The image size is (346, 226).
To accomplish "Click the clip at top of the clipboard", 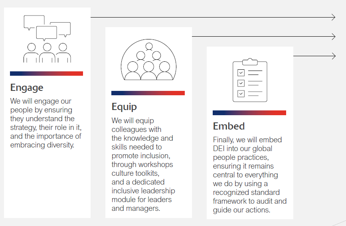I will (250, 61).
